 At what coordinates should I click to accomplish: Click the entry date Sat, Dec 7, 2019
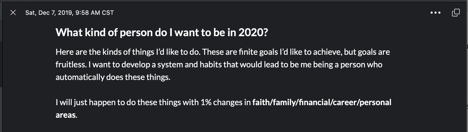[x=49, y=13]
